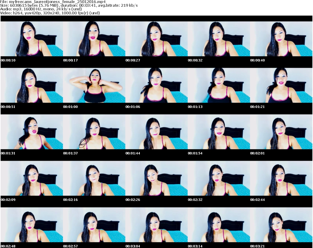
Task: Select the thumbnail at timestamp 00:01:44
Action: (156, 132)
